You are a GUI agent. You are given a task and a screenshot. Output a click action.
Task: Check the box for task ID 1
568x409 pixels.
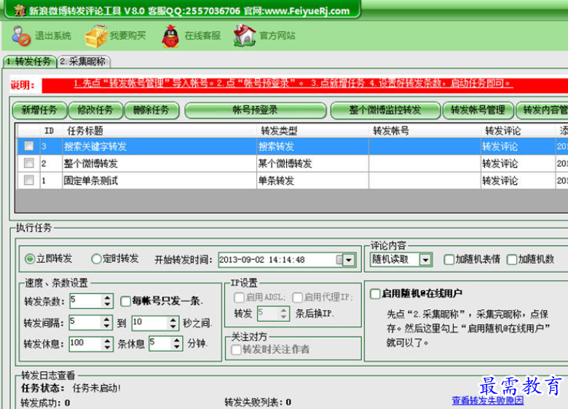point(28,180)
